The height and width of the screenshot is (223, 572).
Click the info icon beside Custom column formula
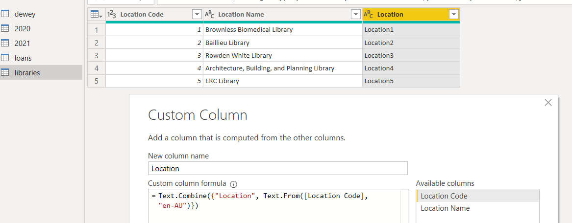(233, 184)
